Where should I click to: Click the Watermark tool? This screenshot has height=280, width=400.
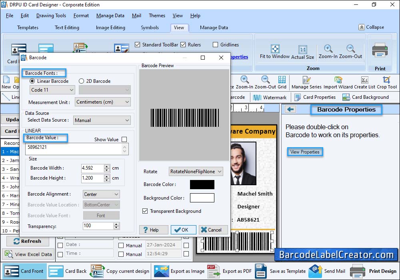[270, 98]
